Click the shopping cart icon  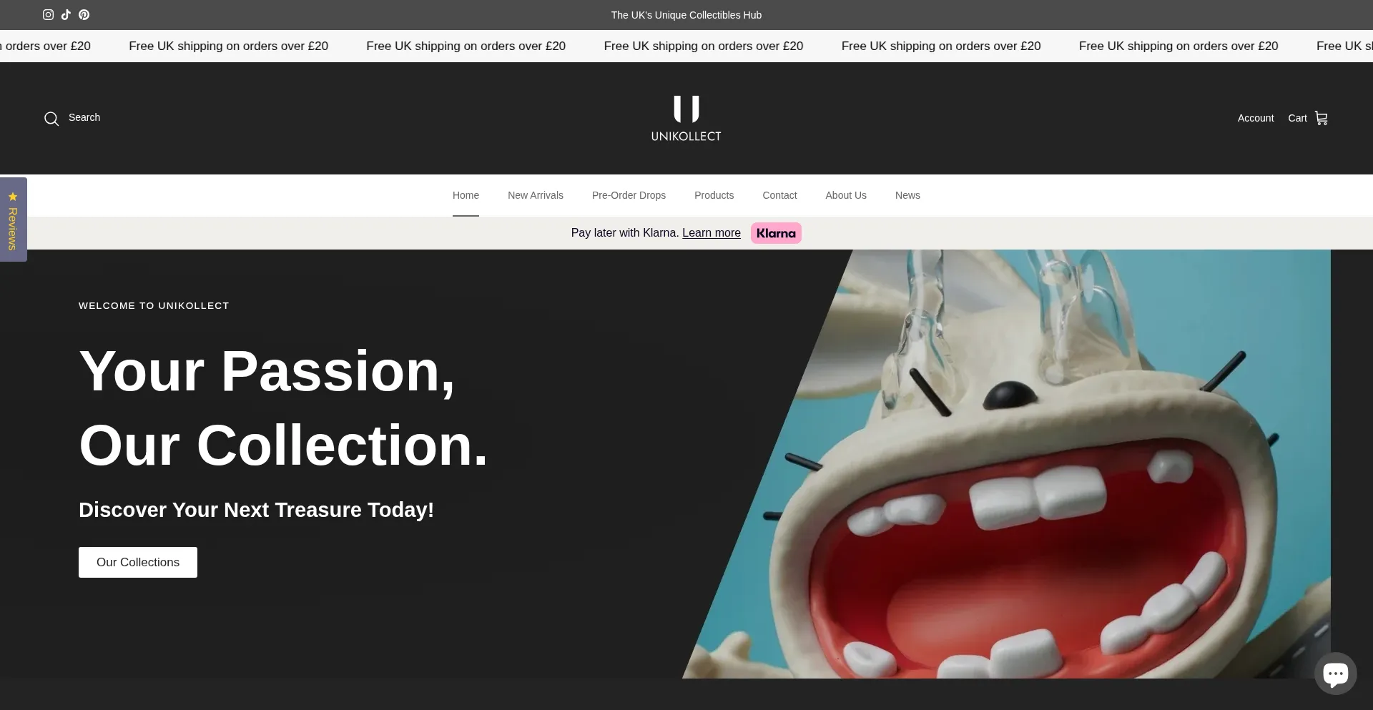(x=1321, y=118)
